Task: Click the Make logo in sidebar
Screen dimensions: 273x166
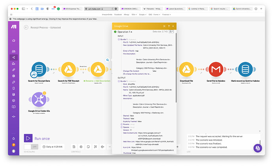Action: [13, 27]
